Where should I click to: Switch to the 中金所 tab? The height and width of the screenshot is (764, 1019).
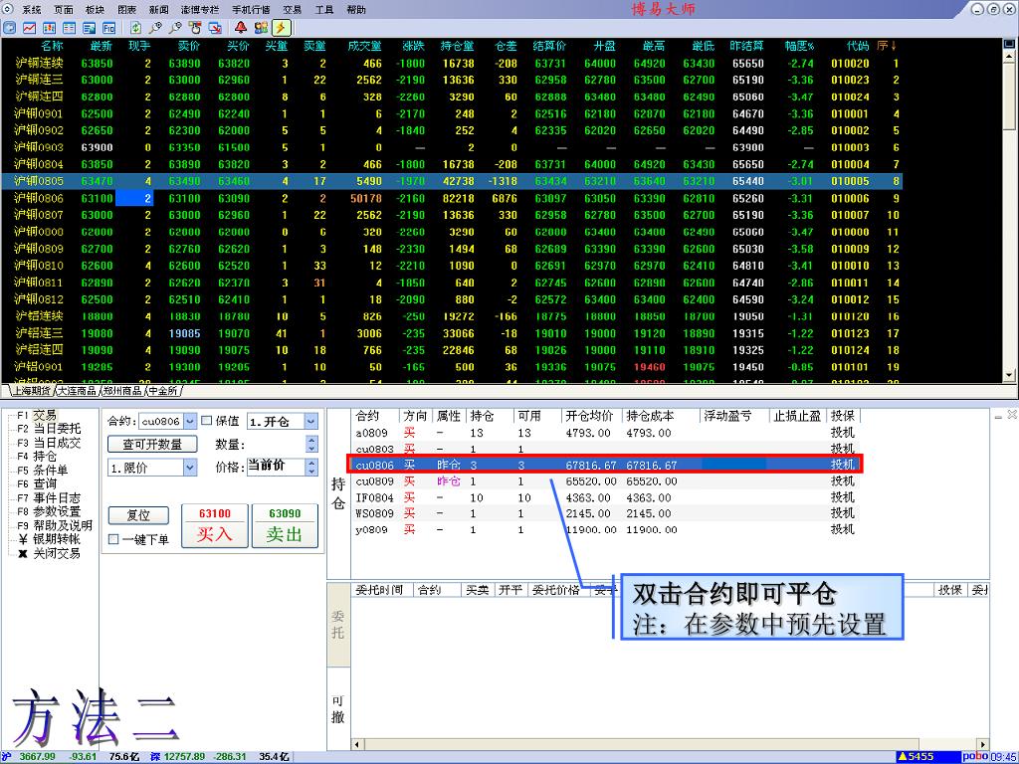click(162, 391)
